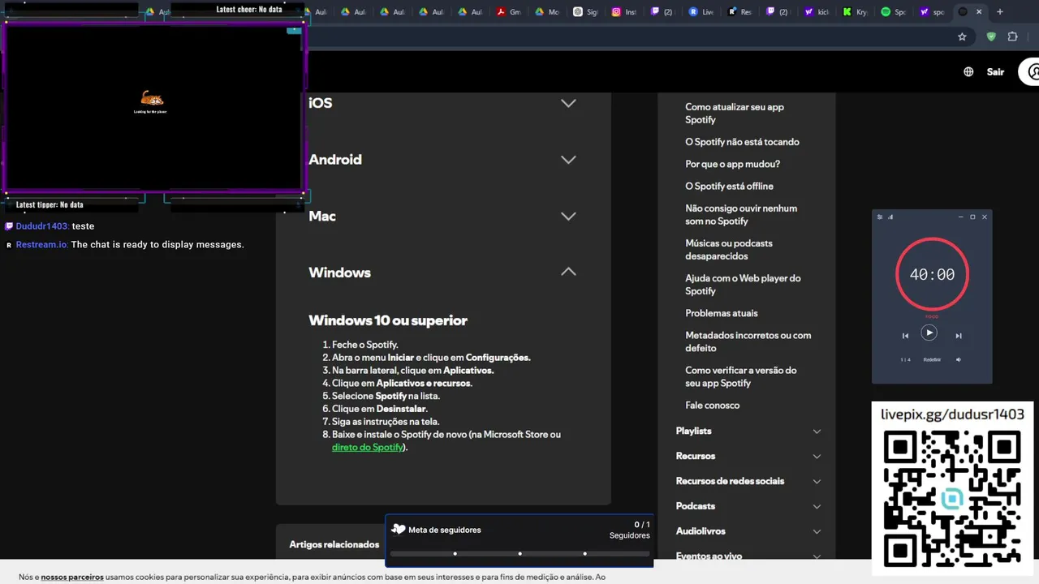The image size is (1039, 584).
Task: Open 'Não consigo ouvir nenhum som' article
Action: pos(741,214)
